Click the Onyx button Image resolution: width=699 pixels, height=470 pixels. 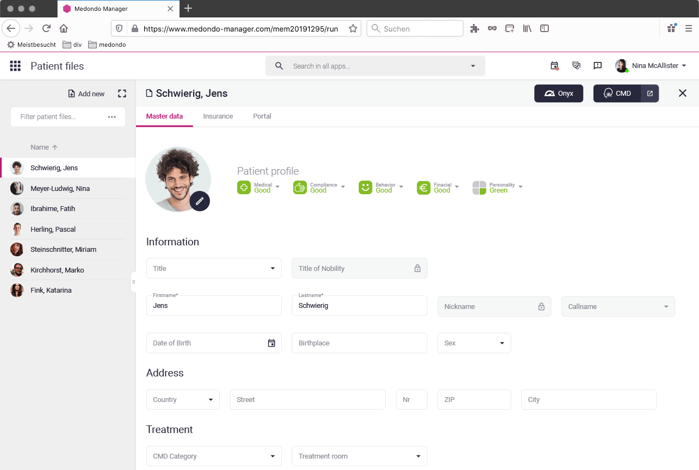click(559, 94)
